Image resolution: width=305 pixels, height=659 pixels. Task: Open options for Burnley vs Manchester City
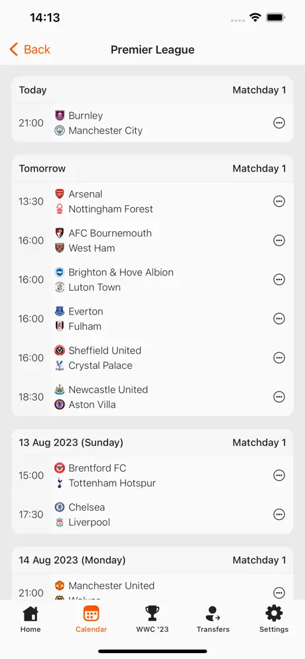click(279, 123)
